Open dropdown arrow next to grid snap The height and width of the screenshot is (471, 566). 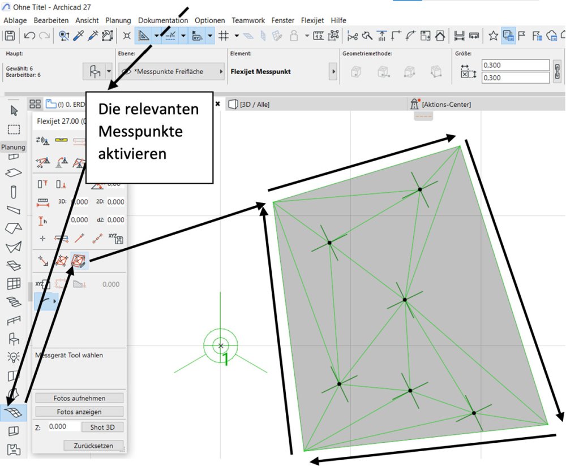pyautogui.click(x=237, y=36)
